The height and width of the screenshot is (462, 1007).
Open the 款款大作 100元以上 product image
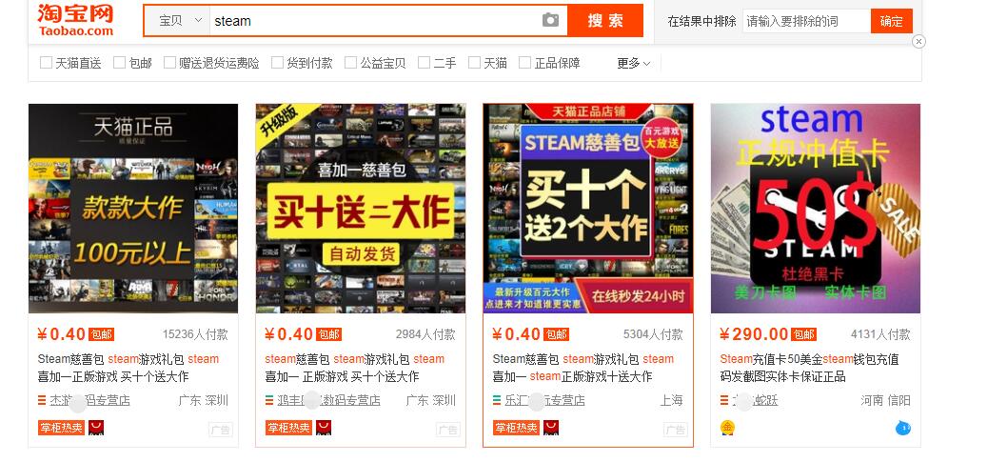click(x=133, y=209)
